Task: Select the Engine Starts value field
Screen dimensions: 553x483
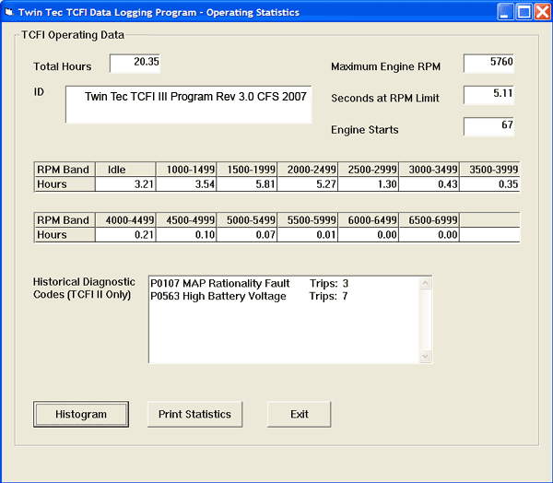Action: (x=488, y=125)
